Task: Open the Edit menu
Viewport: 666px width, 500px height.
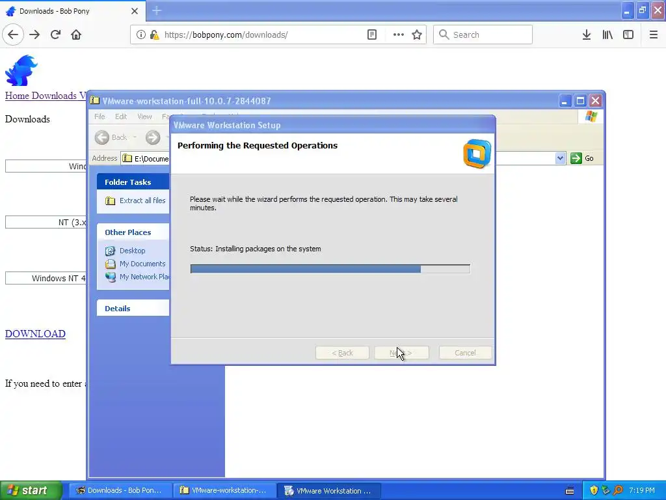Action: [x=120, y=117]
